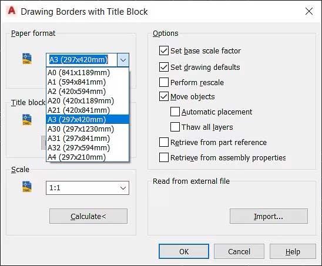Screen dimensions: 322x266
Task: Tick Thaw all layers checkbox
Action: (x=175, y=127)
